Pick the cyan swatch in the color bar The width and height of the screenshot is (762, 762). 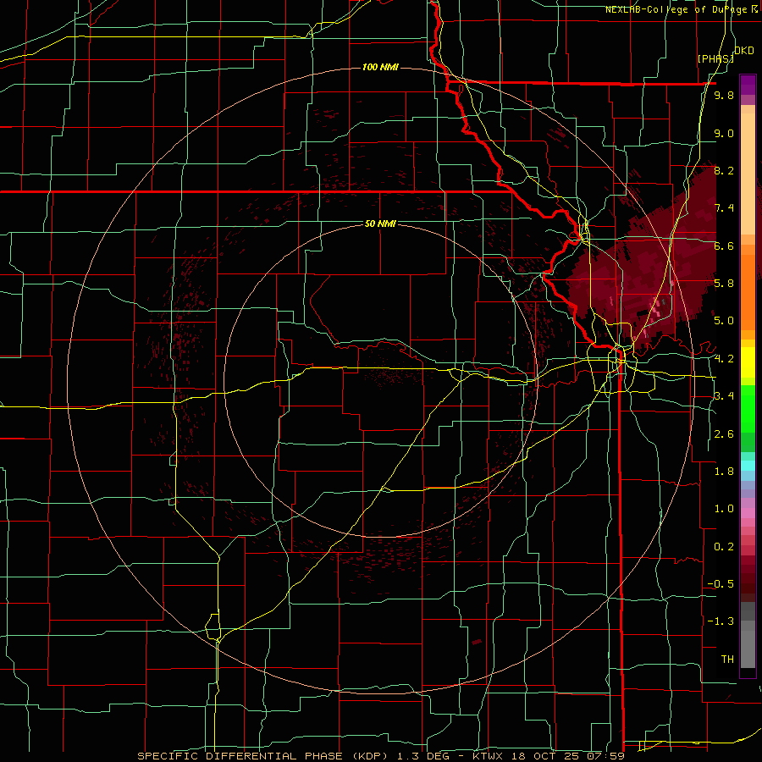(748, 466)
